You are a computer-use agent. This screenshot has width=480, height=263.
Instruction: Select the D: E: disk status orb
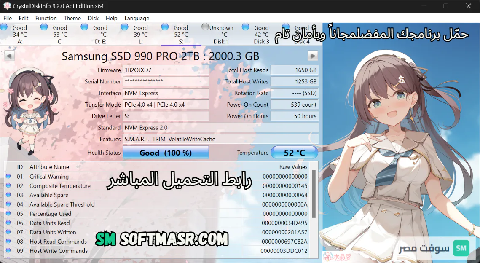[x=84, y=27]
